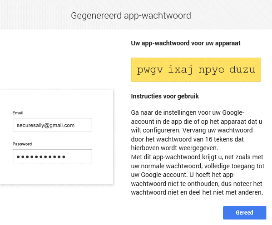Click the 'Uw app-wachtwoord voor uw apparaat' heading
The height and width of the screenshot is (225, 272).
(x=186, y=43)
